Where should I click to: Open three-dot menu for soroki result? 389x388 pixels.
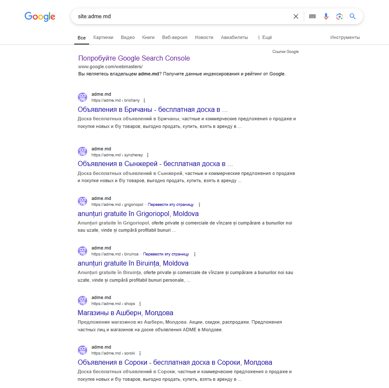(x=140, y=353)
